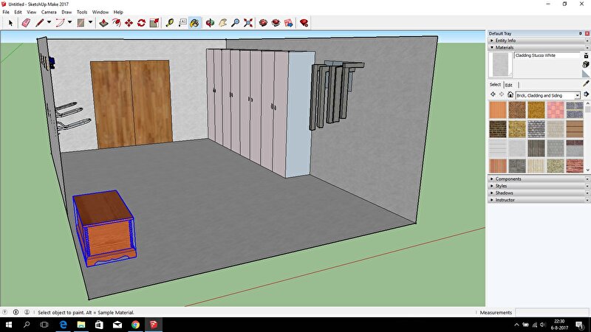This screenshot has width=591, height=332.
Task: Expand the Components panel
Action: (539, 179)
